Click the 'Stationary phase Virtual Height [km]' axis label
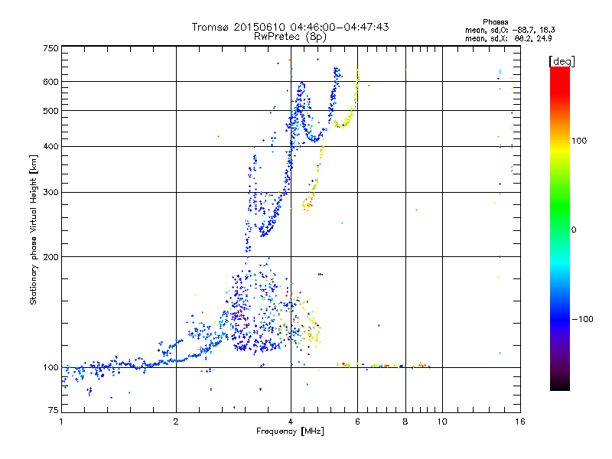This screenshot has width=612, height=459. 34,230
